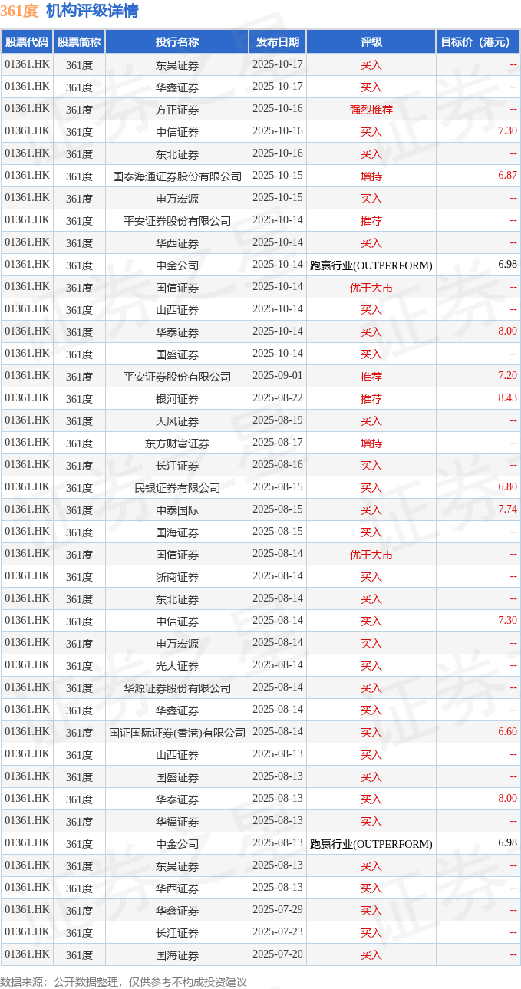521x989 pixels.
Task: Click 买入 rating in 光大证券 row
Action: coord(371,666)
